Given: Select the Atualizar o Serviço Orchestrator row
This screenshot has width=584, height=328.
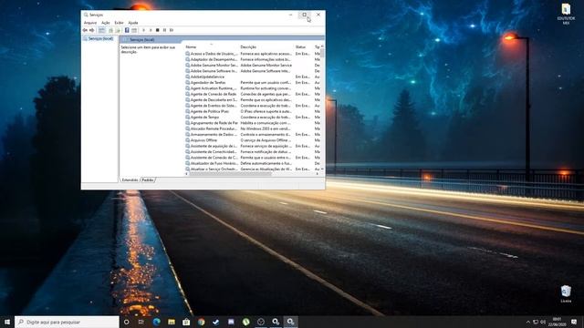Looking at the screenshot, I should 253,169.
